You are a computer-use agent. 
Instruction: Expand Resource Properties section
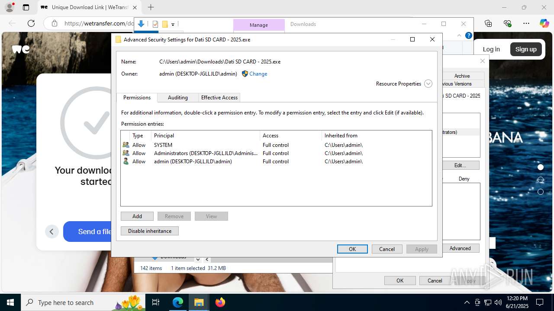tap(428, 84)
